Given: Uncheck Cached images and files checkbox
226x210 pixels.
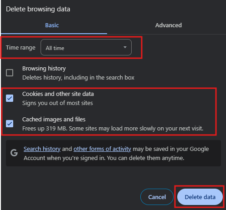Looking at the screenshot, I should point(10,124).
